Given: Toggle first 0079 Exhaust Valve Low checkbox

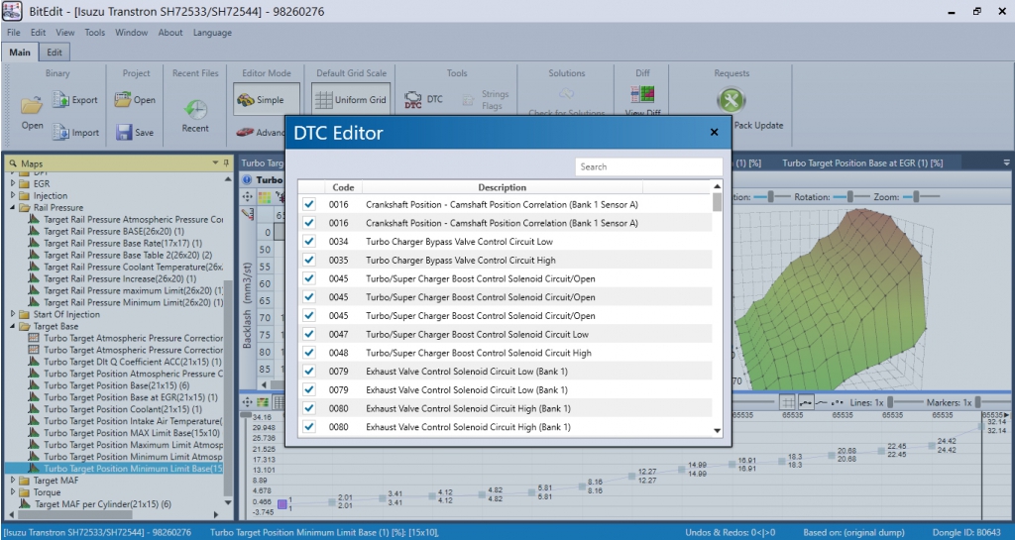Looking at the screenshot, I should coord(309,372).
